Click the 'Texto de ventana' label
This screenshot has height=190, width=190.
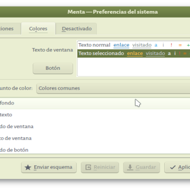pyautogui.click(x=53, y=50)
